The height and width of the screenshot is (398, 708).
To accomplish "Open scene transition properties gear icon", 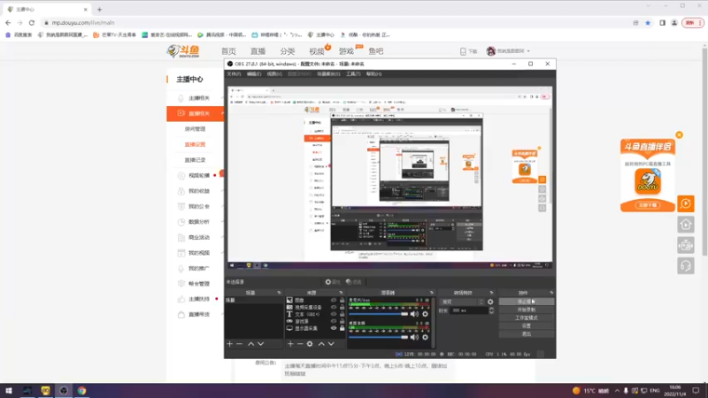I will [490, 302].
